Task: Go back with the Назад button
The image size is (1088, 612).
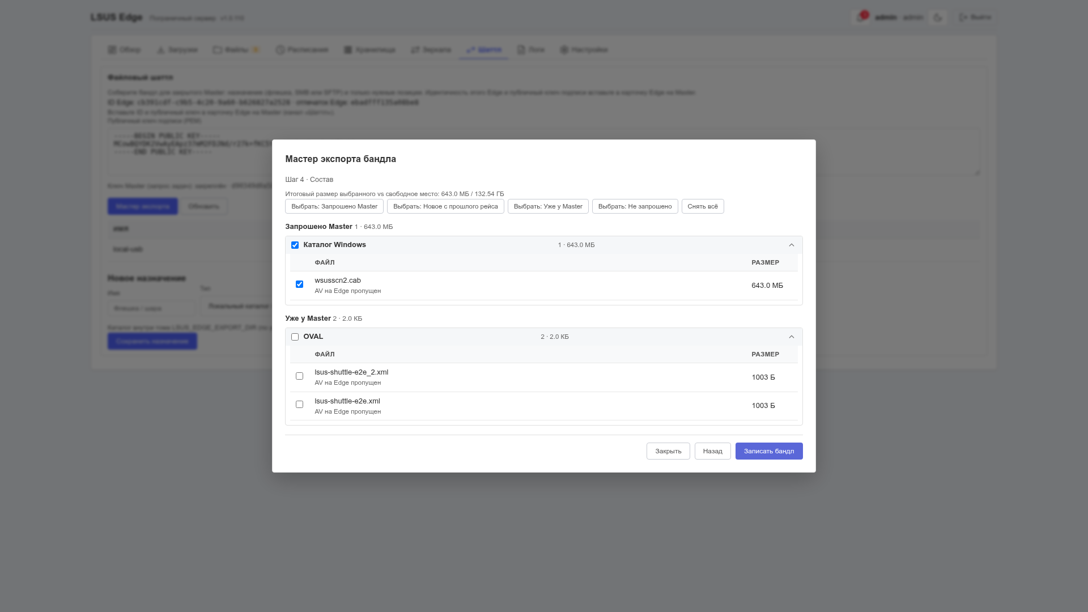Action: 712,451
